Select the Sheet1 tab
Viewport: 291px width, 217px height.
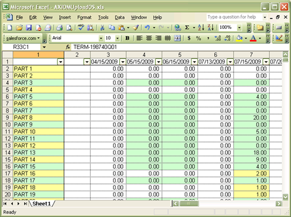pos(41,204)
